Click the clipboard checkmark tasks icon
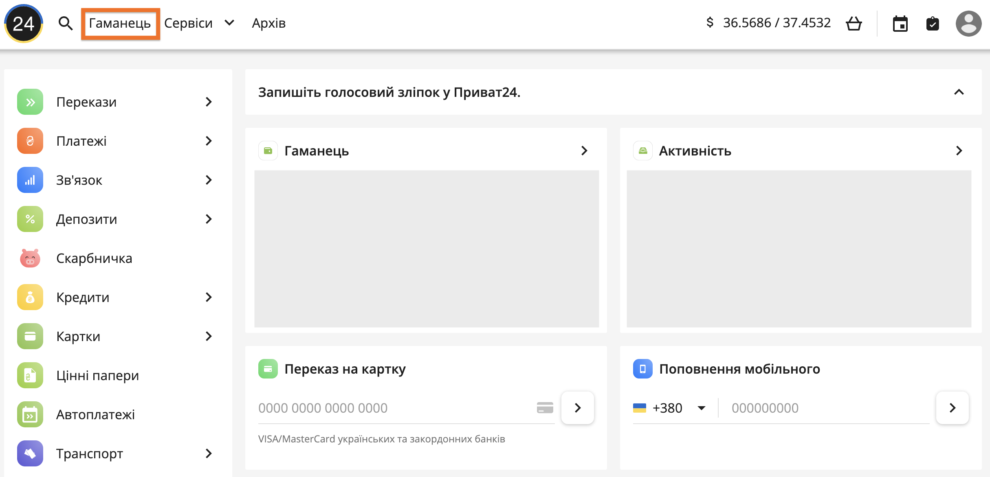990x477 pixels. point(933,24)
